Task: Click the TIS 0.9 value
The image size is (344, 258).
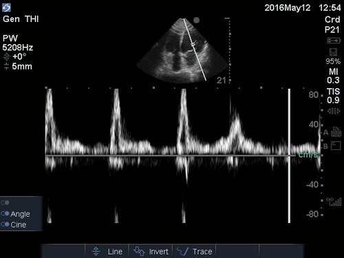Action: (x=333, y=96)
